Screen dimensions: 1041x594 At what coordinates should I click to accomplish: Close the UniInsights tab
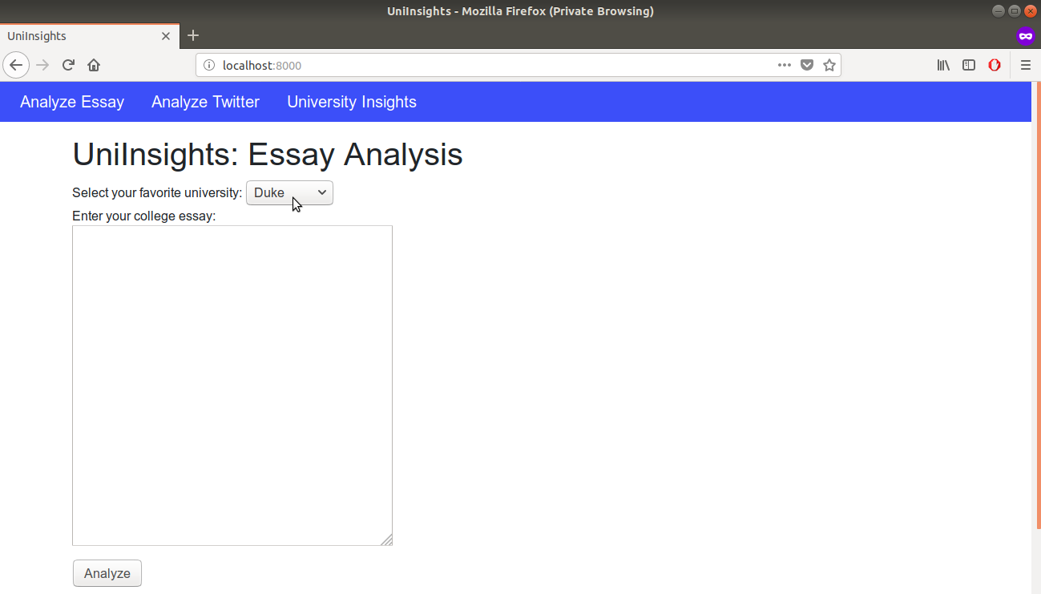click(x=166, y=36)
